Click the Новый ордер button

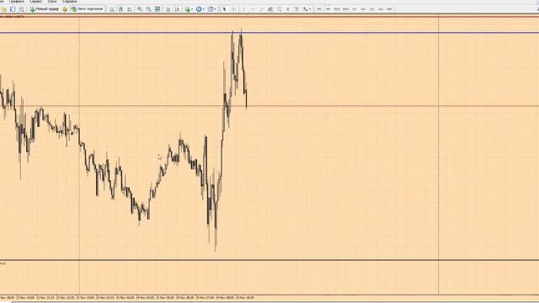(45, 9)
